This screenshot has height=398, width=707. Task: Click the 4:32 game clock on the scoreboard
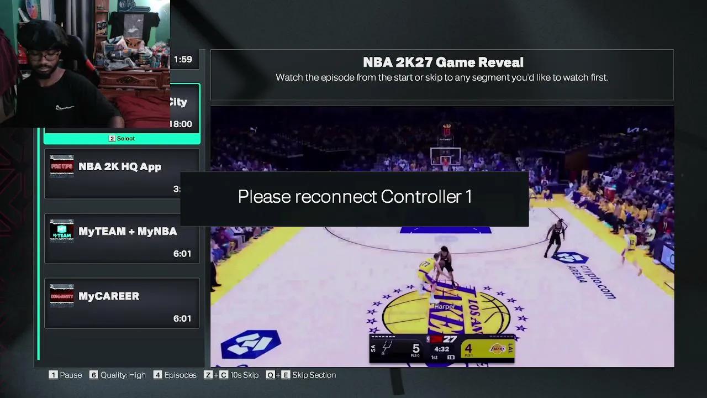point(441,349)
